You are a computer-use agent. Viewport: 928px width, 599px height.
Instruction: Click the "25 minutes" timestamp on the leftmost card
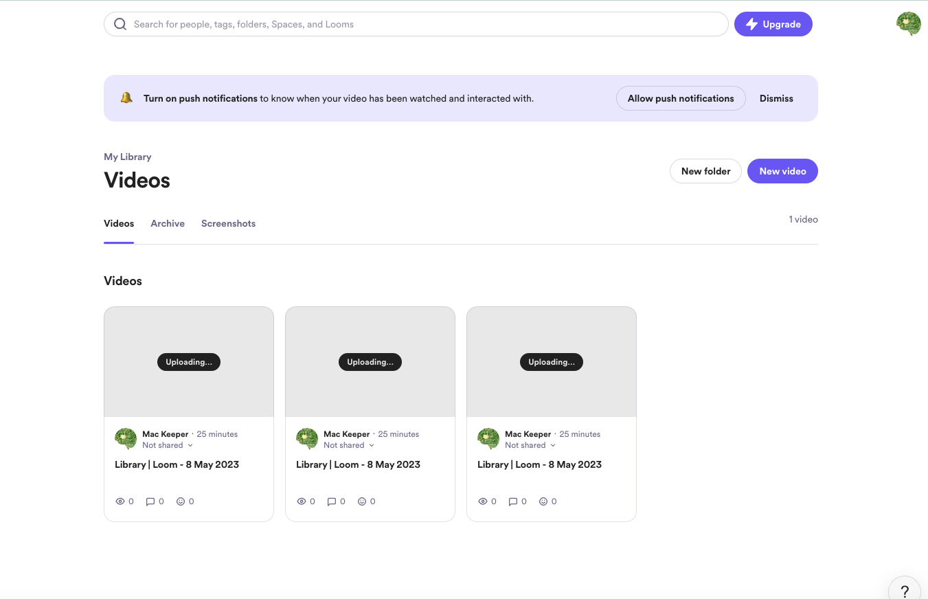(217, 434)
